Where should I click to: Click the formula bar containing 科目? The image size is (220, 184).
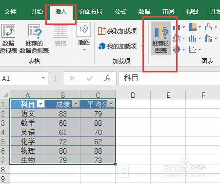point(169,78)
